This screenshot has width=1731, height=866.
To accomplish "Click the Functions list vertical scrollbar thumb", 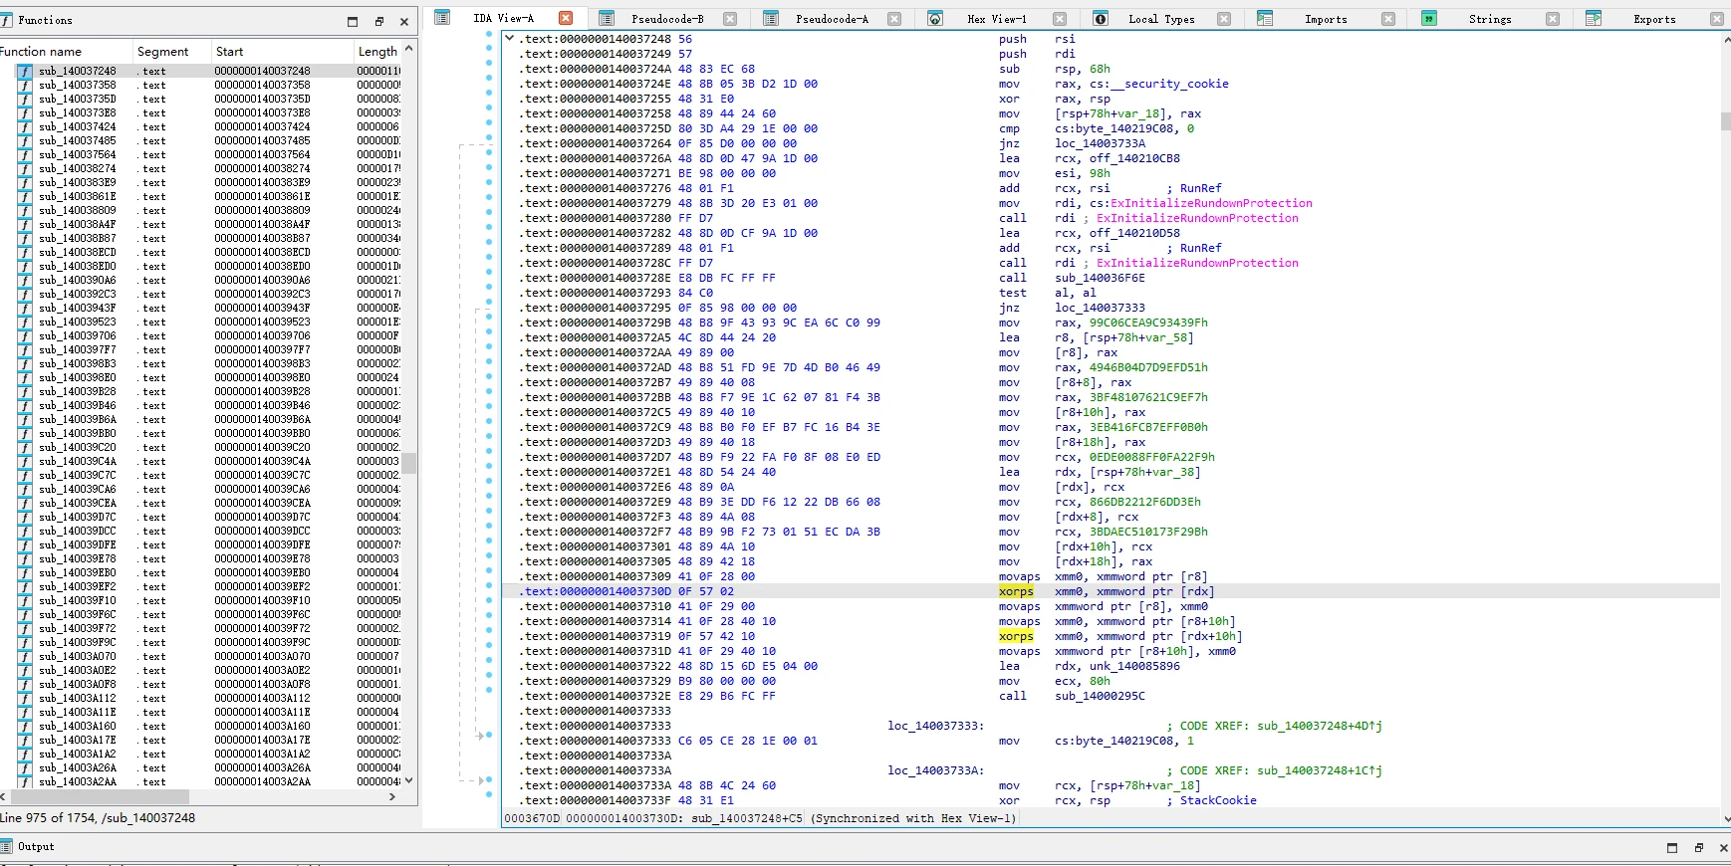I will pos(409,463).
